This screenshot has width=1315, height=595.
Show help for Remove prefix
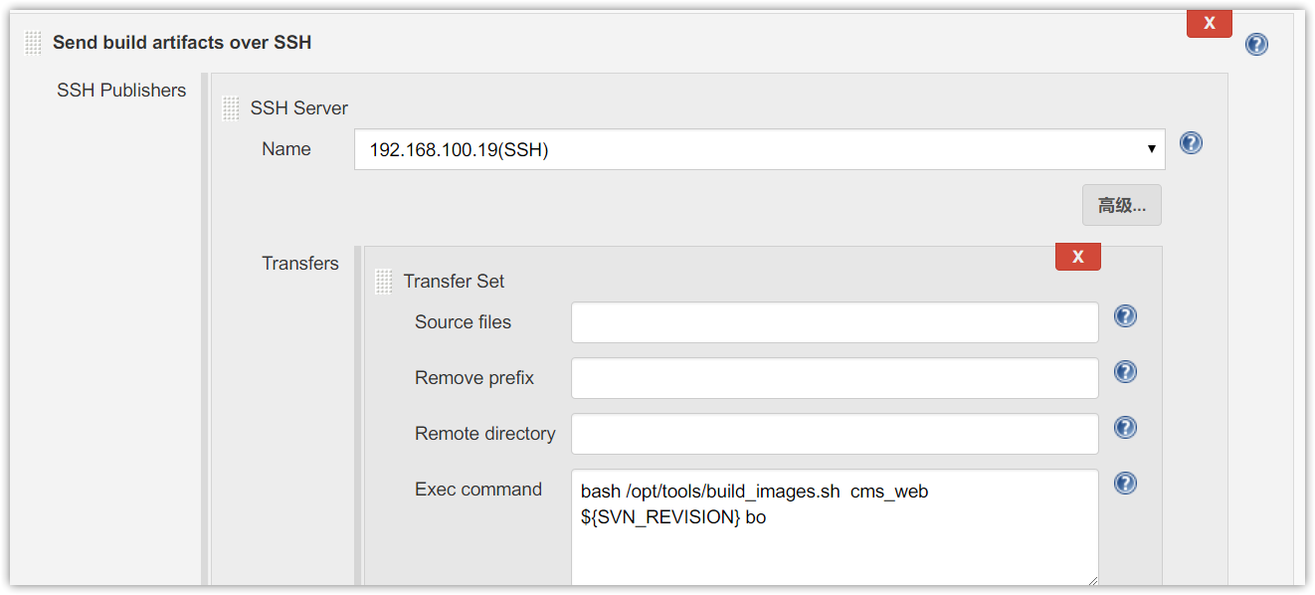[1125, 372]
